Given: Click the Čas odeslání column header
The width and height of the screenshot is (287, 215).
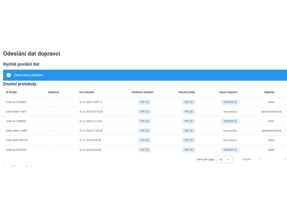Looking at the screenshot, I should click(x=87, y=92).
